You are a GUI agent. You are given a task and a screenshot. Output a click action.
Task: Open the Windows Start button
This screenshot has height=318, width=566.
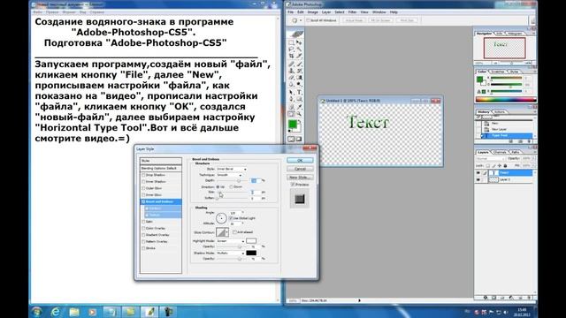(x=37, y=312)
